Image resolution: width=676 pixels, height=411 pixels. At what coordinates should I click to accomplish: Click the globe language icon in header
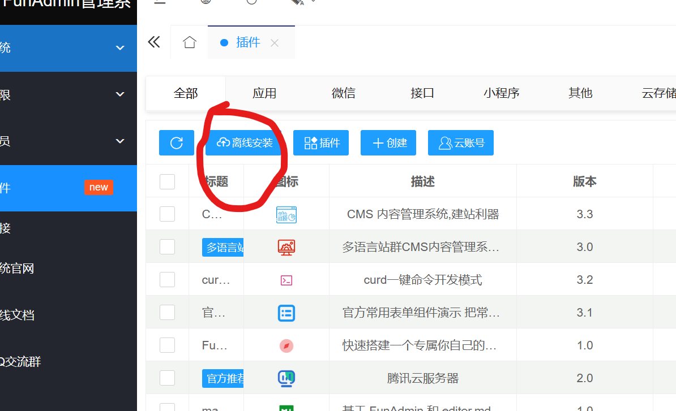click(205, 3)
